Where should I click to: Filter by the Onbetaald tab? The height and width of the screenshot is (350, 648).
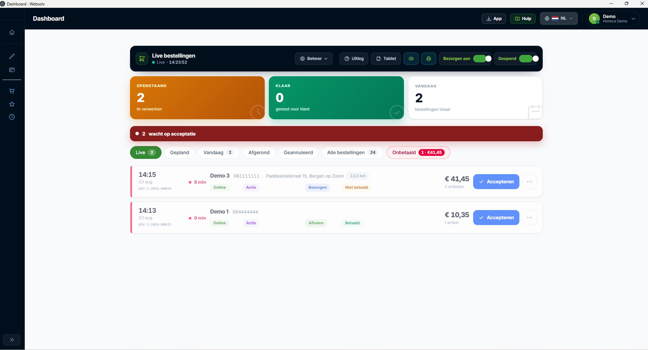coord(419,152)
